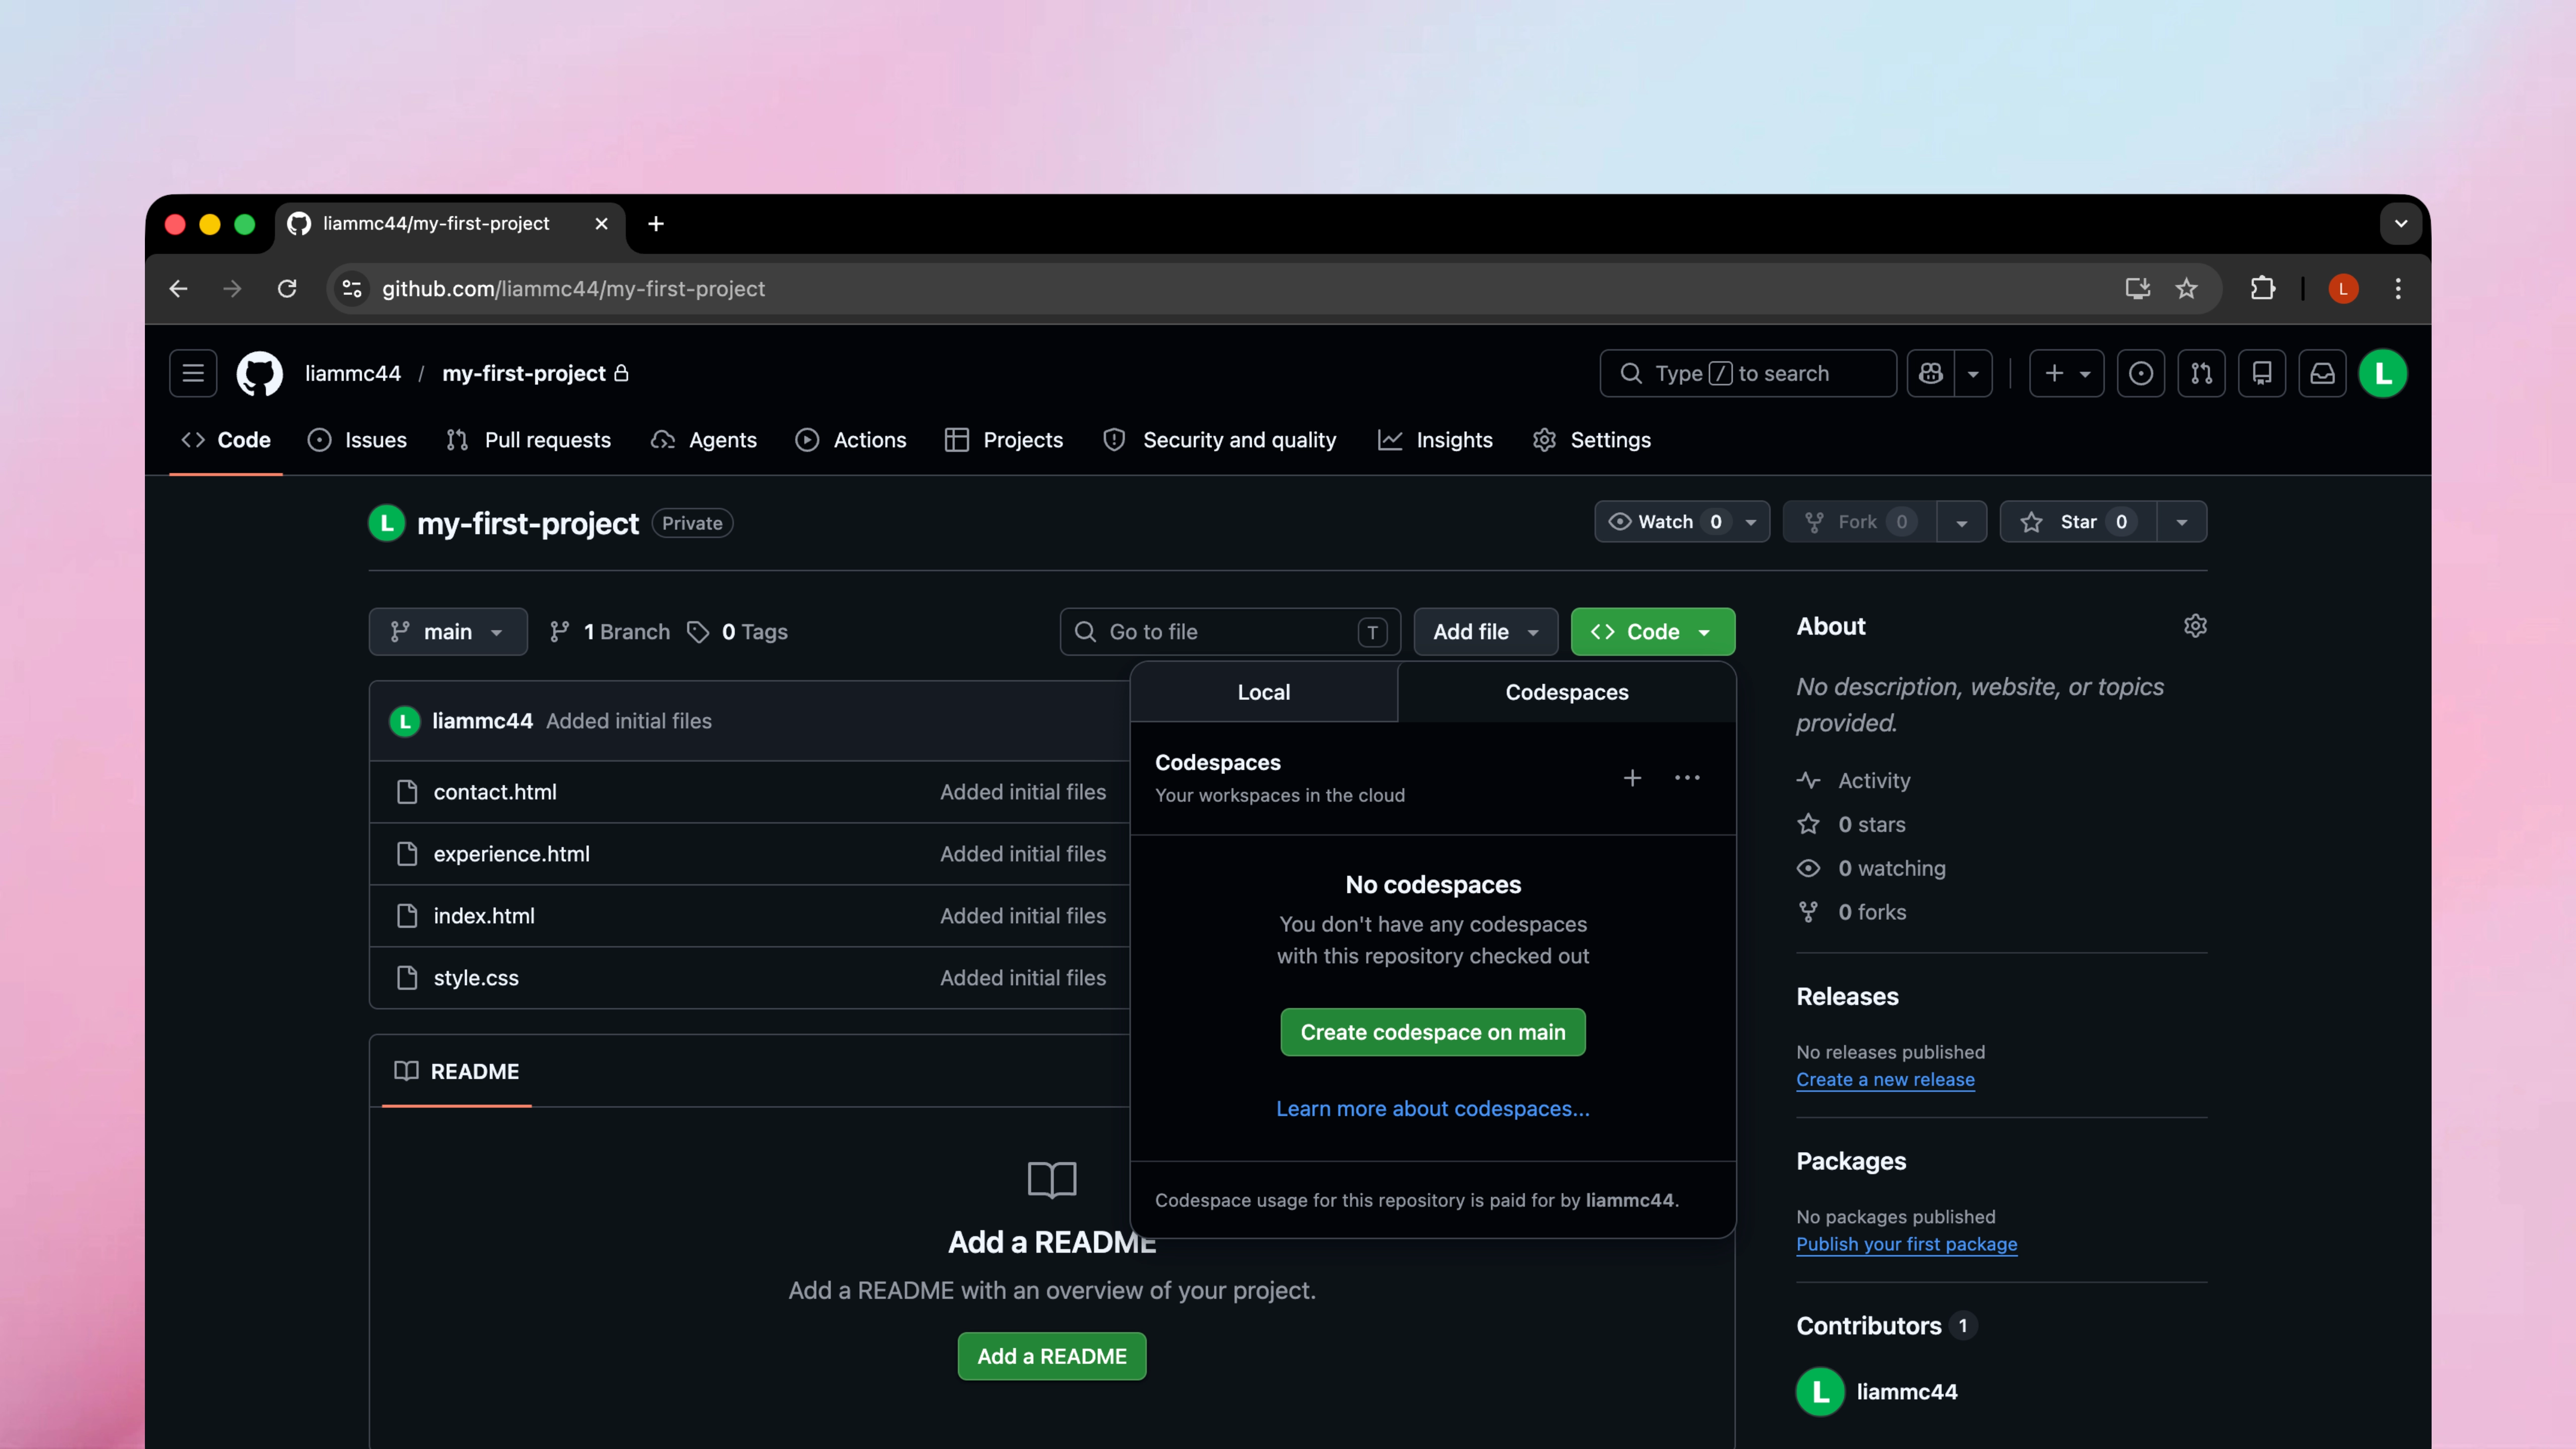This screenshot has width=2576, height=1449.
Task: Click the install app icon in address bar
Action: [x=2137, y=289]
